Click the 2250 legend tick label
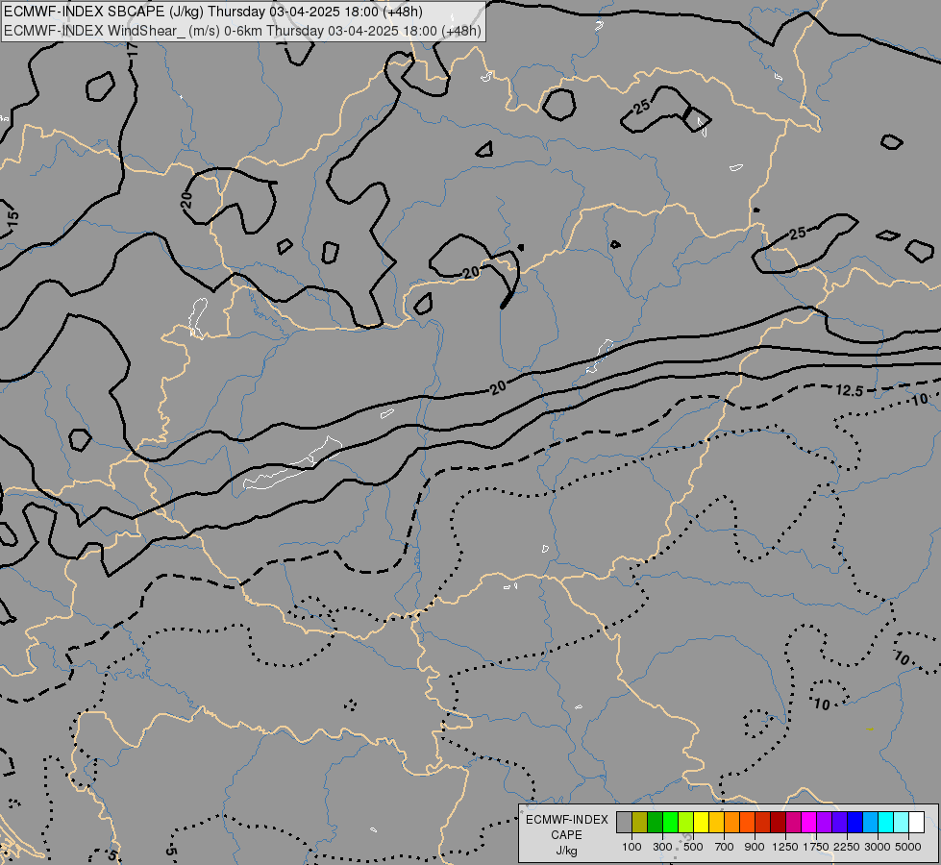Screen dimensions: 941x865 click(x=847, y=847)
